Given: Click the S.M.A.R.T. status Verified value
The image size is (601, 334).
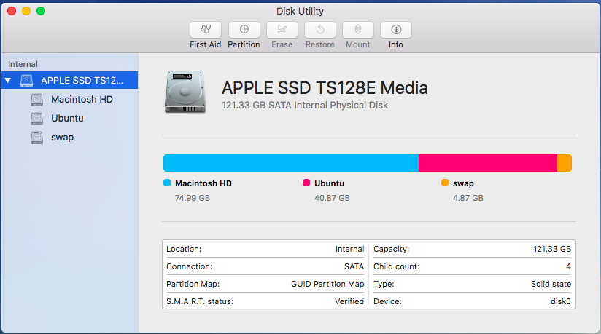Looking at the screenshot, I should tap(349, 301).
